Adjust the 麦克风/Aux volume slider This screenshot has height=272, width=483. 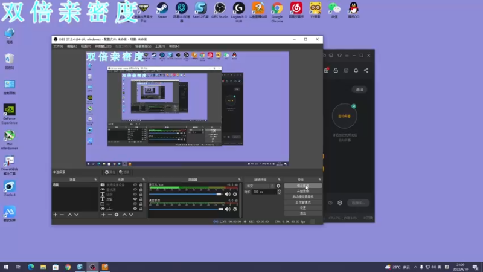(x=185, y=194)
